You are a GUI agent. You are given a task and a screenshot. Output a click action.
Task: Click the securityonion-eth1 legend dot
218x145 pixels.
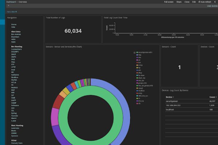point(137,52)
